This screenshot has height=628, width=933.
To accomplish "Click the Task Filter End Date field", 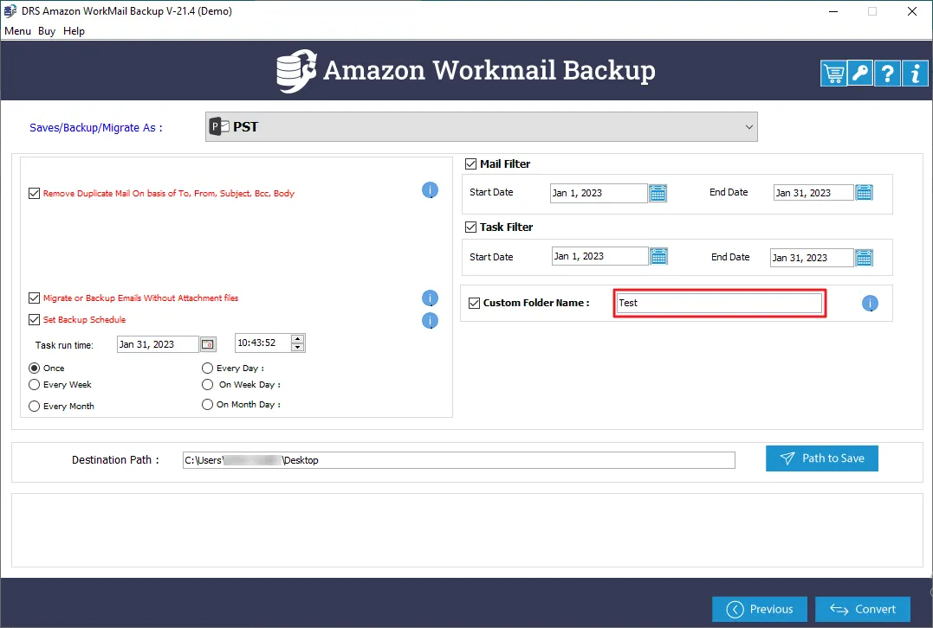I will (812, 258).
